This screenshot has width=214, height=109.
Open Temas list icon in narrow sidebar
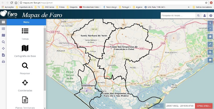[3, 29]
